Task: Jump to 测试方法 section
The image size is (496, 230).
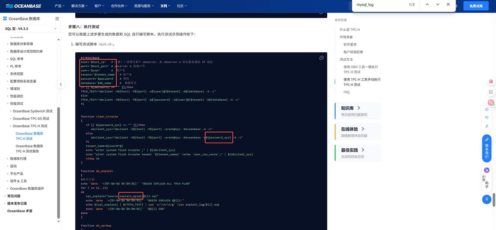Action: [x=346, y=60]
